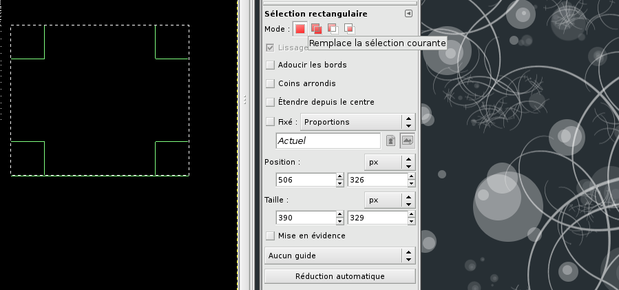The height and width of the screenshot is (290, 619).
Task: Enable Adoucir les bords checkbox
Action: tap(271, 65)
